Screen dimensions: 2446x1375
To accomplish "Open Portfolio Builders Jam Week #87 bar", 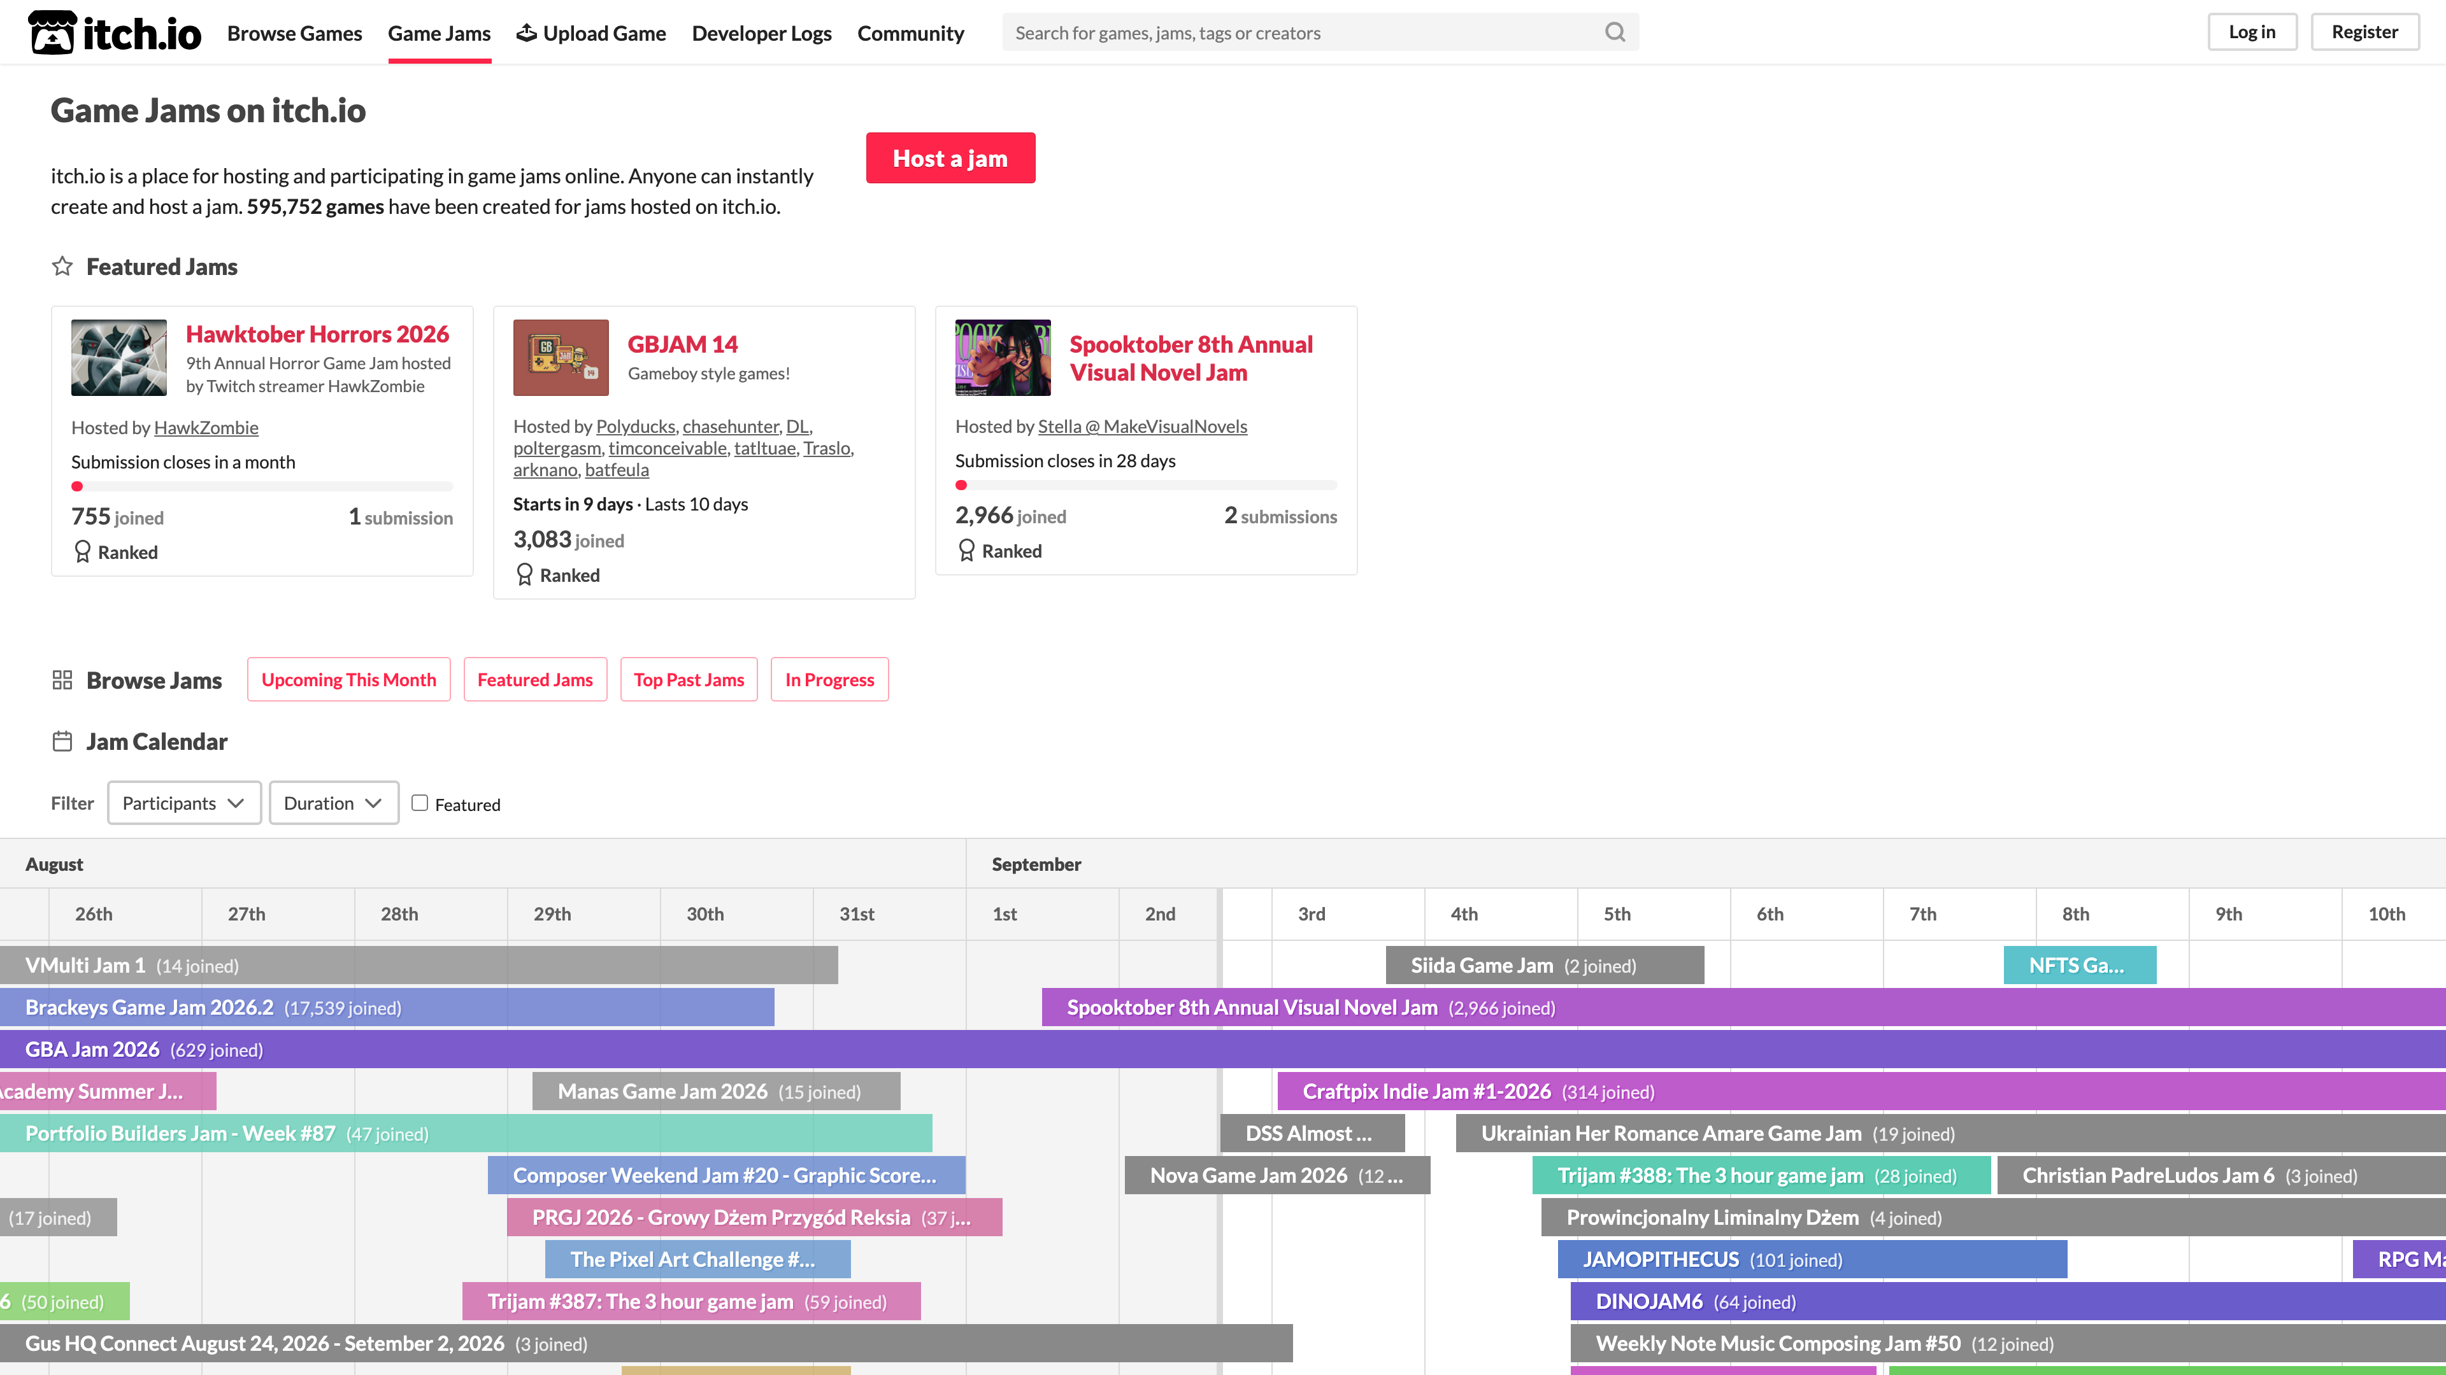I will click(x=466, y=1134).
